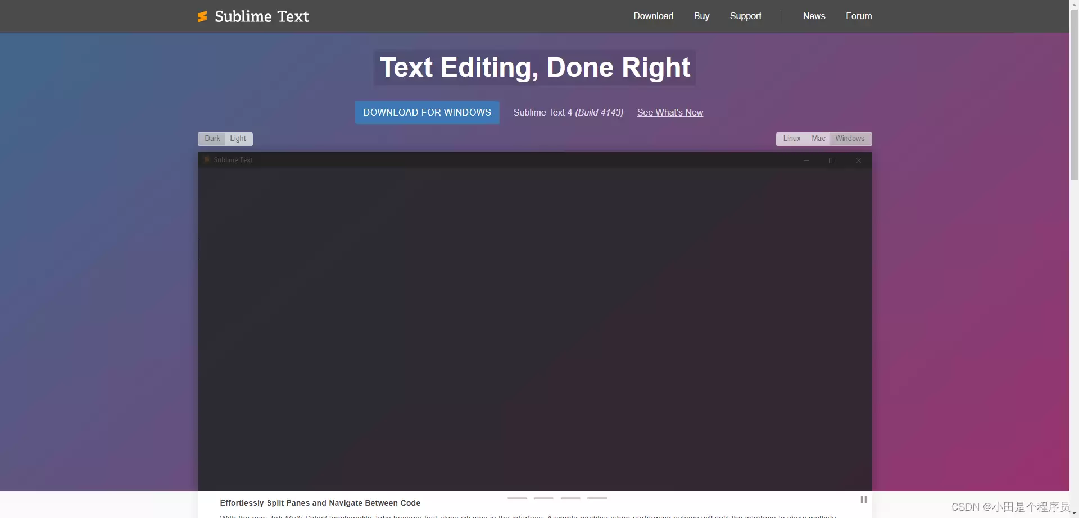1079x518 pixels.
Task: Click the Sublime Text logo icon
Action: (202, 17)
